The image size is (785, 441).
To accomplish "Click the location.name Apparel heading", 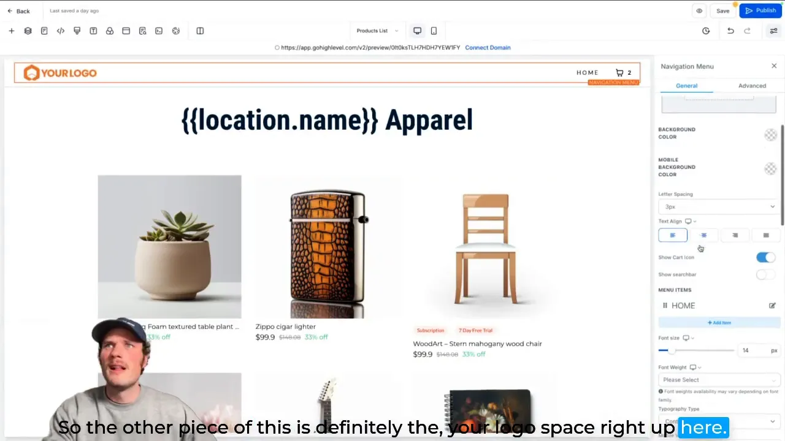I will point(327,121).
